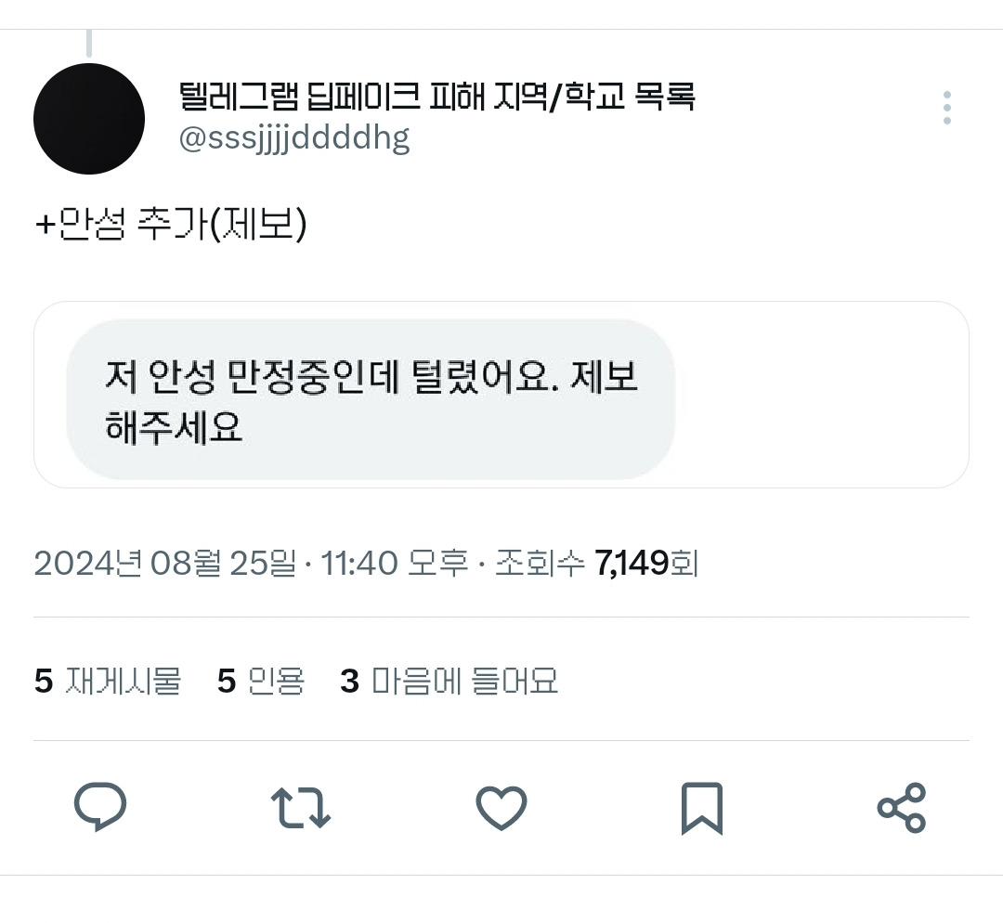View the 조회수 7,149회 view count

596,563
